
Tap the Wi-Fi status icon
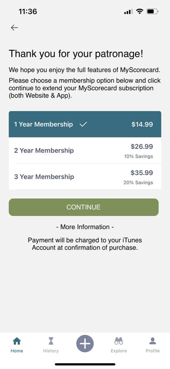(x=140, y=12)
